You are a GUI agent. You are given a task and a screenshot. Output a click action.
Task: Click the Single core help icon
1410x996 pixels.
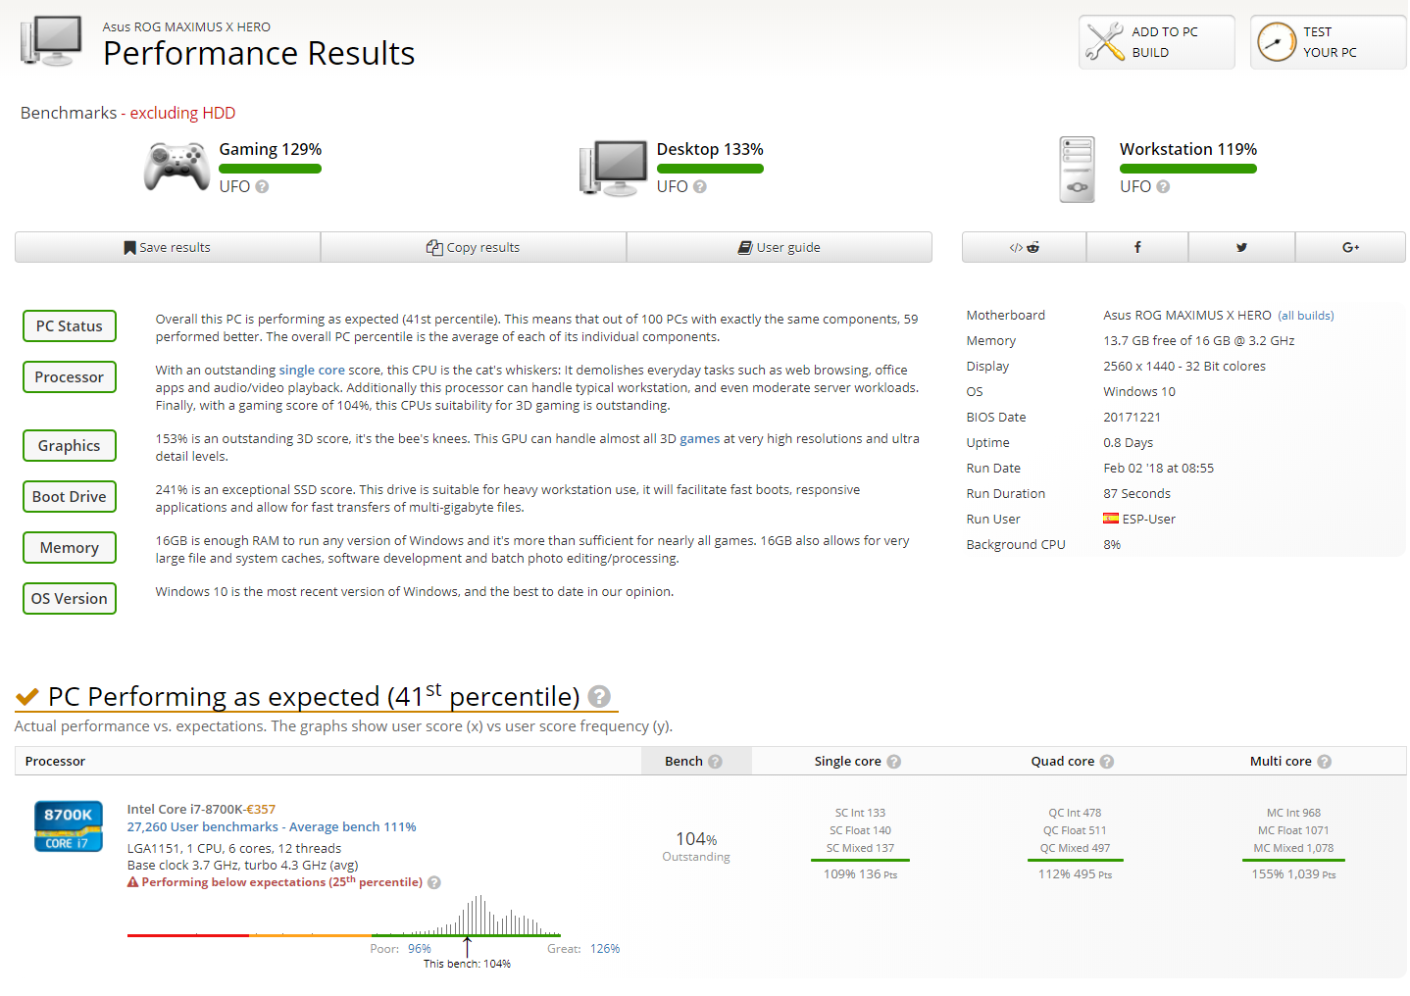893,762
